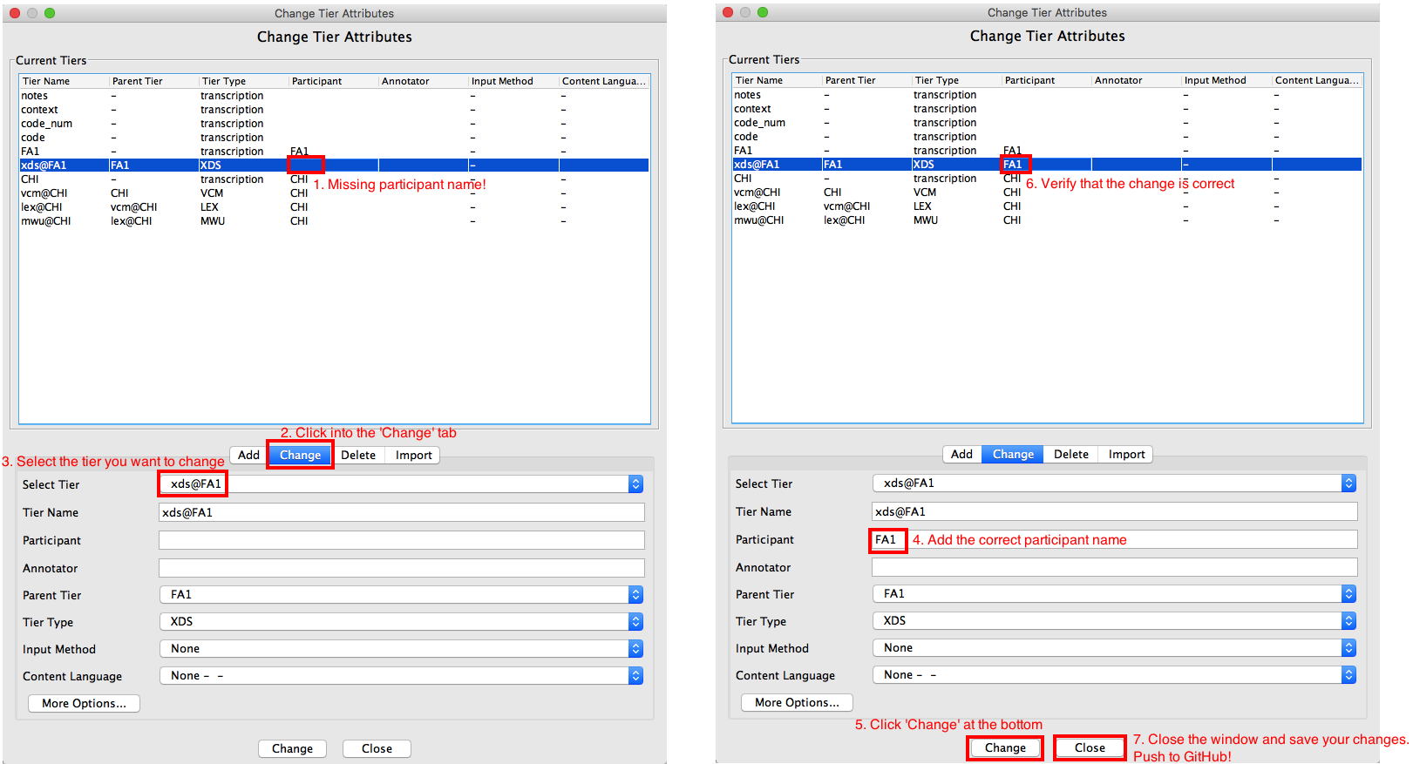1413x764 pixels.
Task: Click bottom Close button in left window
Action: click(x=377, y=749)
